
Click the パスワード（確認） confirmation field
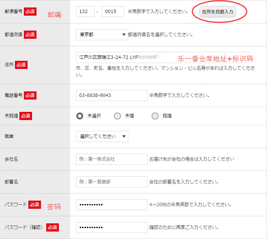click(x=111, y=227)
